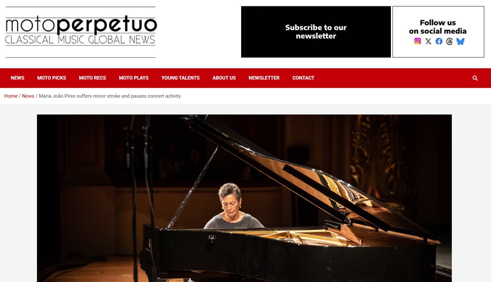
Task: Go to MOTO RECS section
Action: click(92, 78)
